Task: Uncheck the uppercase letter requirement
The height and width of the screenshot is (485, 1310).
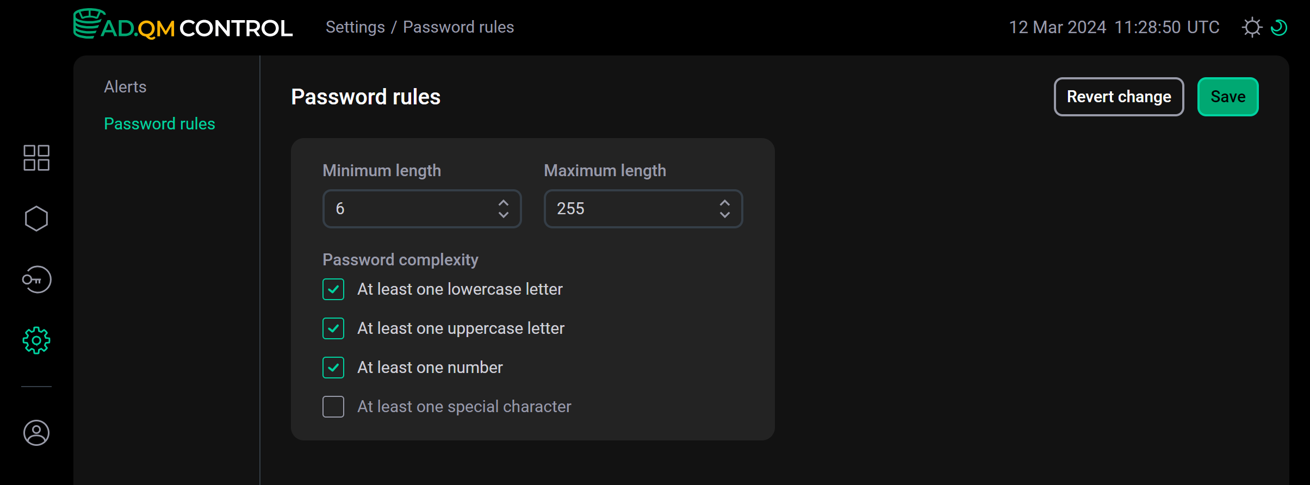Action: point(333,328)
